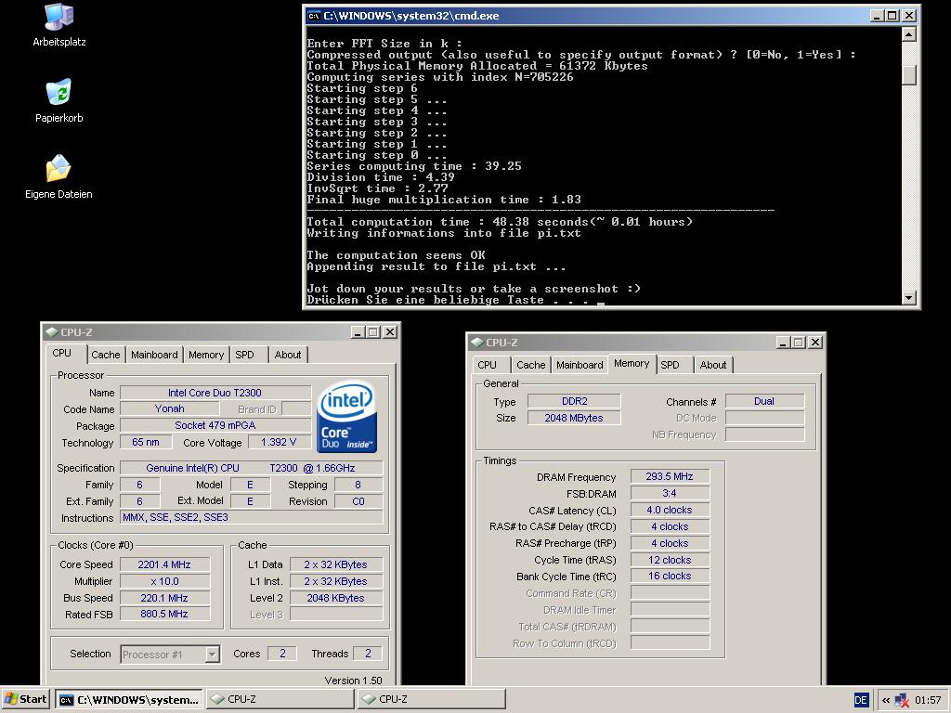This screenshot has width=951, height=713.
Task: Switch to first CPU-Z taskbar button
Action: point(280,699)
